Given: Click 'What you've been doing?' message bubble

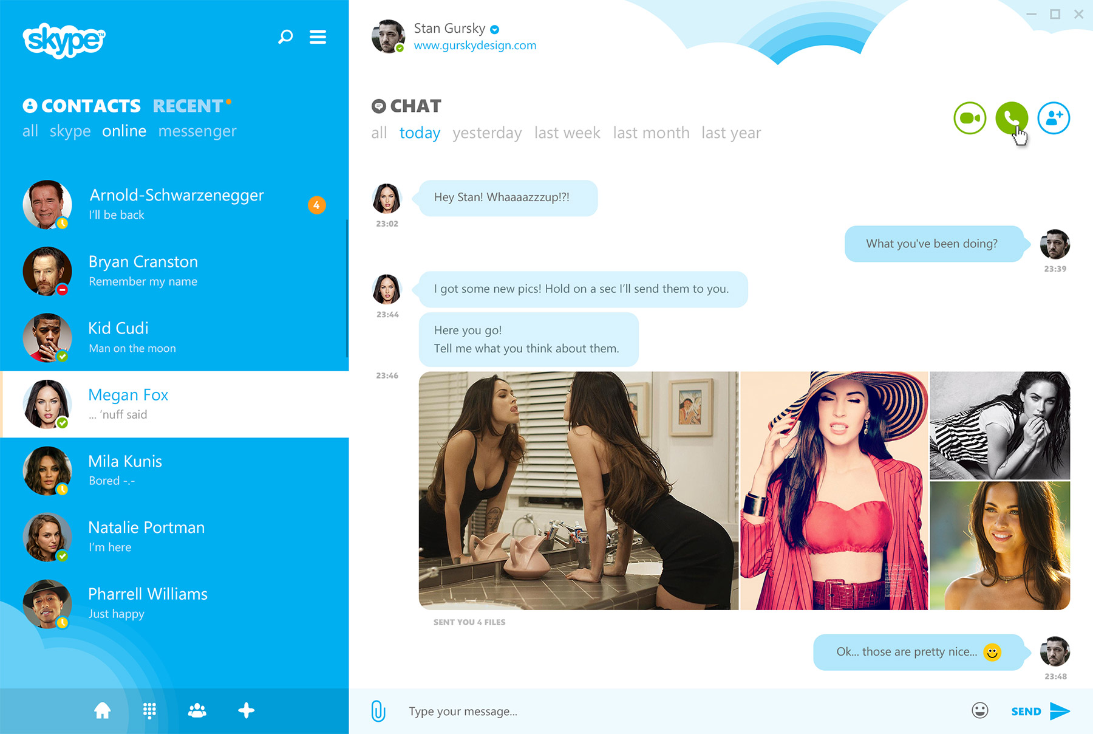Looking at the screenshot, I should (937, 244).
